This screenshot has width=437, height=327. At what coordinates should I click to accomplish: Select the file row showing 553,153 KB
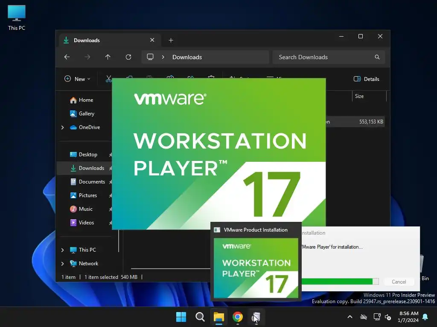click(355, 122)
